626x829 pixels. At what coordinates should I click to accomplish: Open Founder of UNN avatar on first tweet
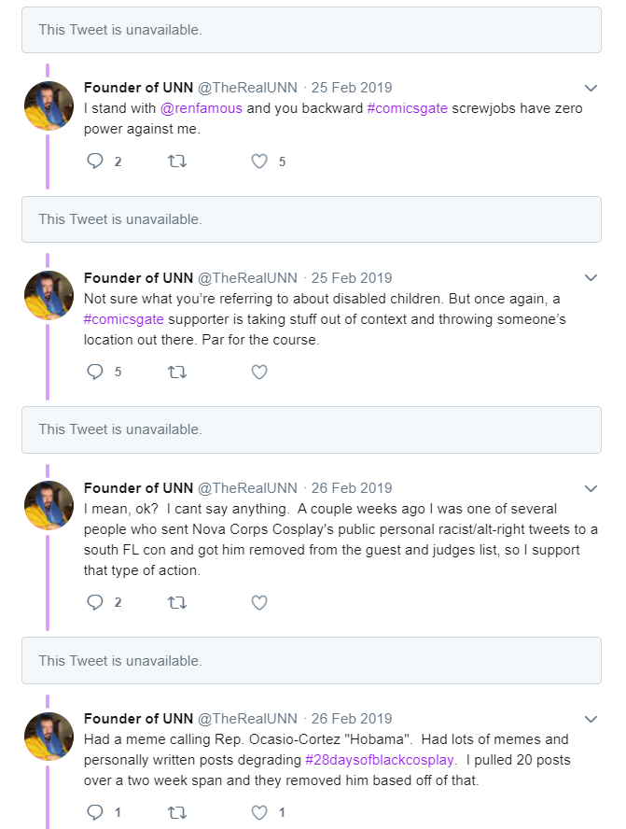[49, 105]
